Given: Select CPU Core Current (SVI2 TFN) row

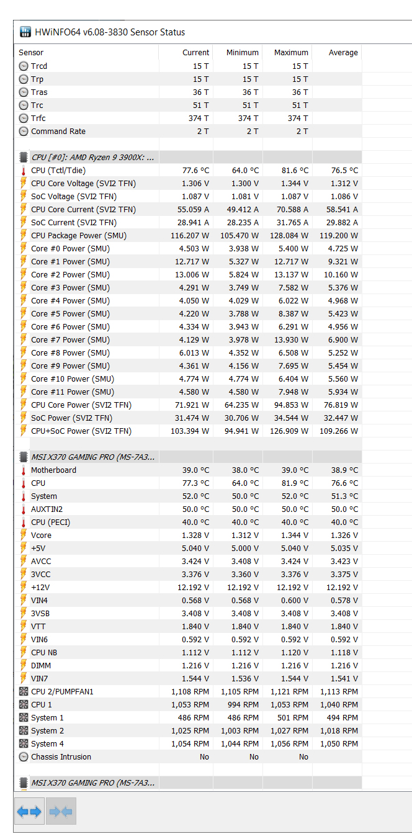Looking at the screenshot, I should (188, 209).
